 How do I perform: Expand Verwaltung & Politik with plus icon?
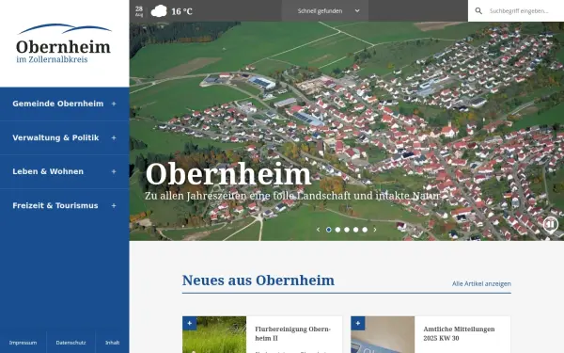(114, 138)
